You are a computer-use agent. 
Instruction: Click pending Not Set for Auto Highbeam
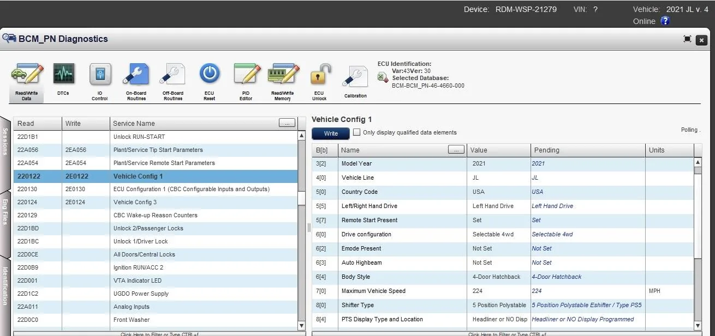tap(541, 262)
